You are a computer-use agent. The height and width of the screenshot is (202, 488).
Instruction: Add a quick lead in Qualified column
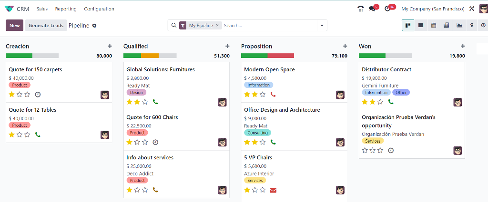click(x=227, y=46)
